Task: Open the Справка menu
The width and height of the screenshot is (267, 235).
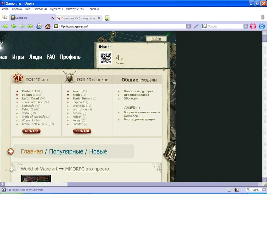Action: pos(93,9)
